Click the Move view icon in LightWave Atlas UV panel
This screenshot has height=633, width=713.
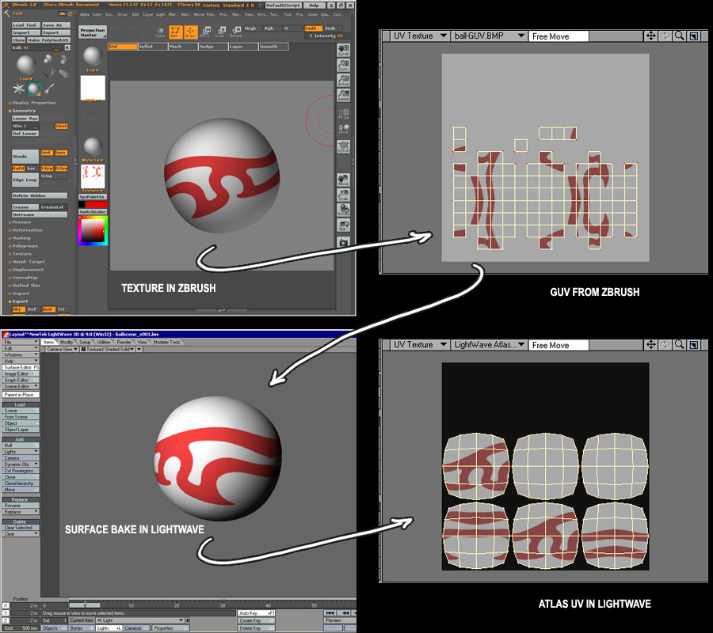click(x=650, y=345)
